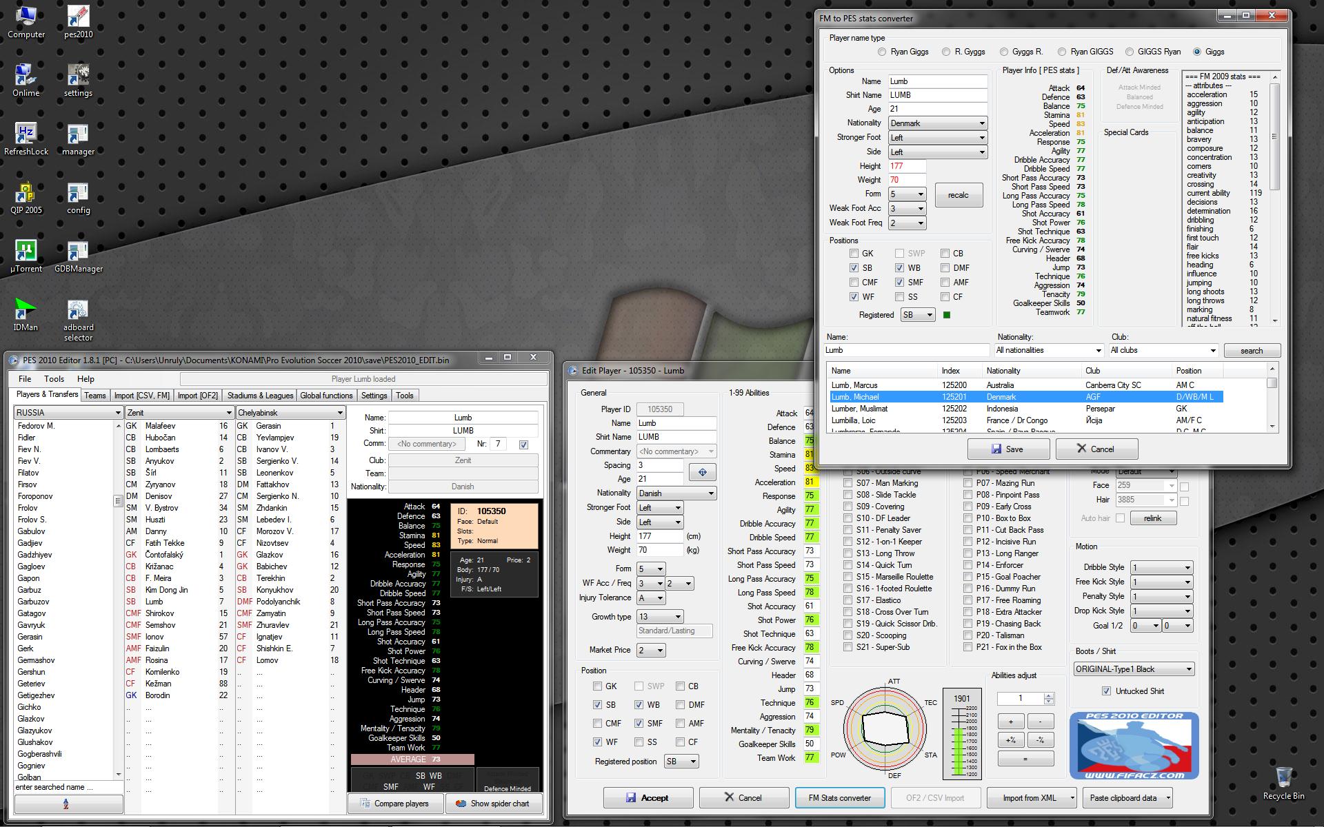
Task: Launch QIP 2005 from the desktop
Action: [x=26, y=198]
